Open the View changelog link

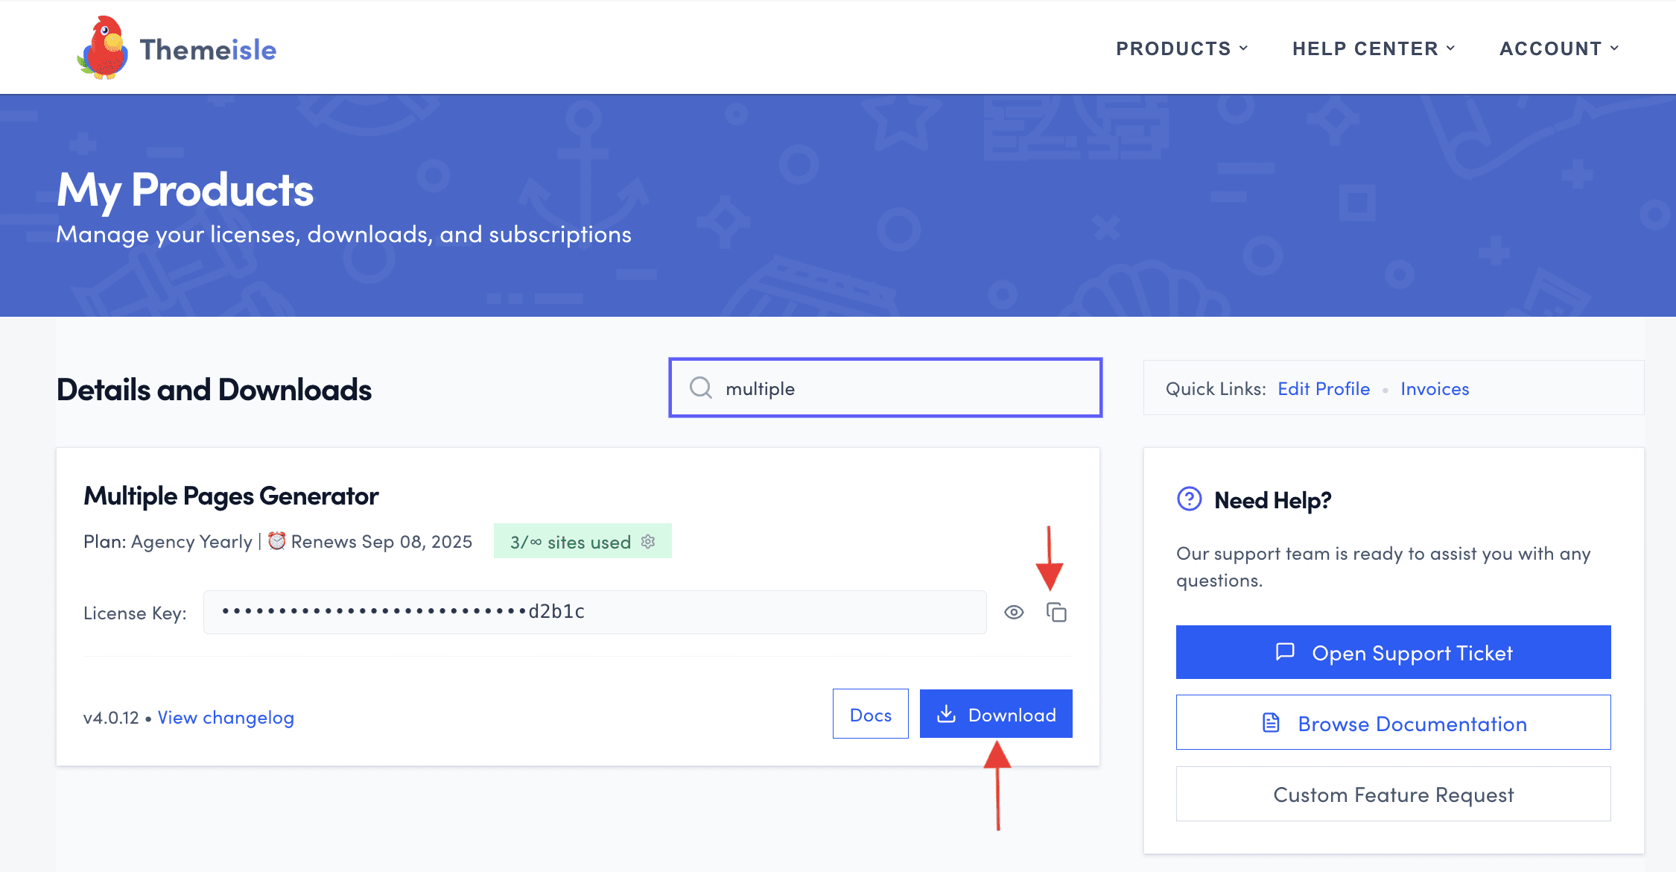(226, 718)
